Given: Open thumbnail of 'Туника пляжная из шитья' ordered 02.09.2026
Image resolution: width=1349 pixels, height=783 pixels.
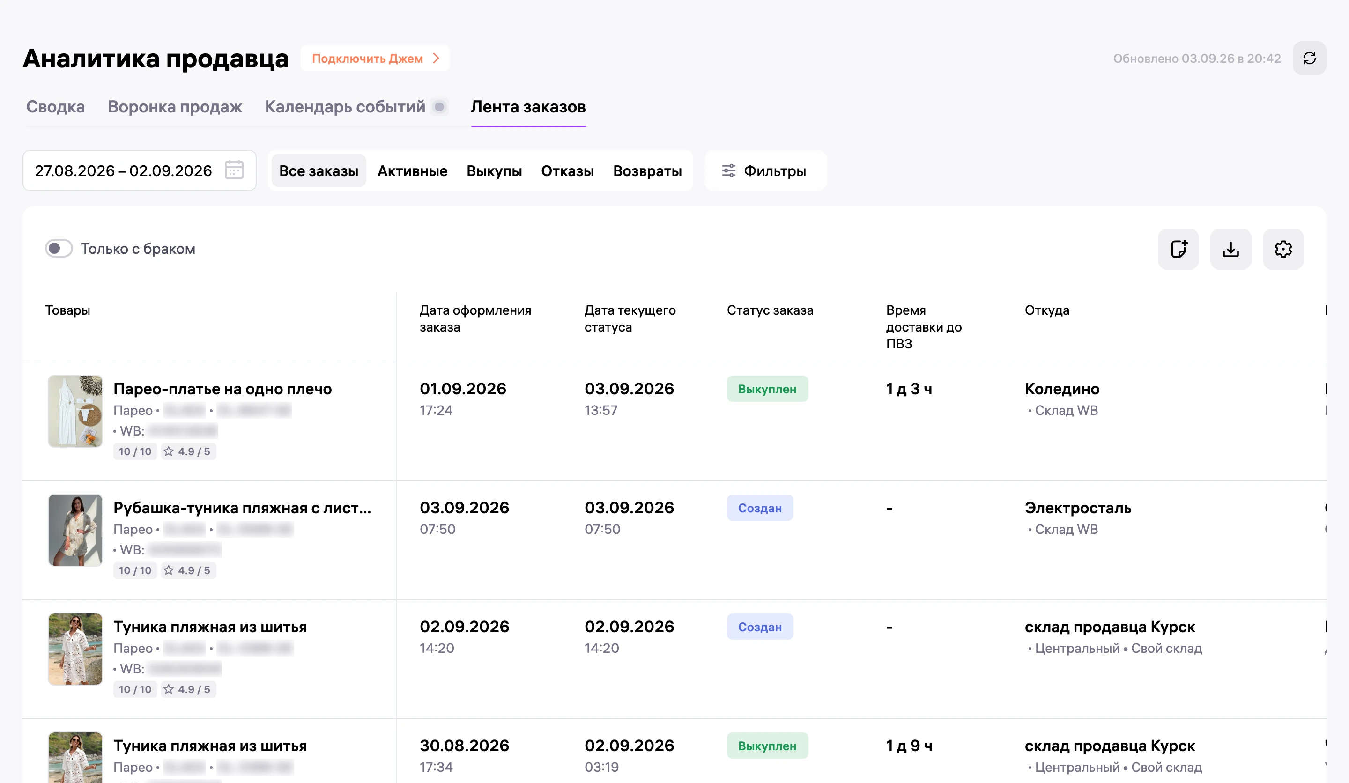Looking at the screenshot, I should pyautogui.click(x=75, y=649).
